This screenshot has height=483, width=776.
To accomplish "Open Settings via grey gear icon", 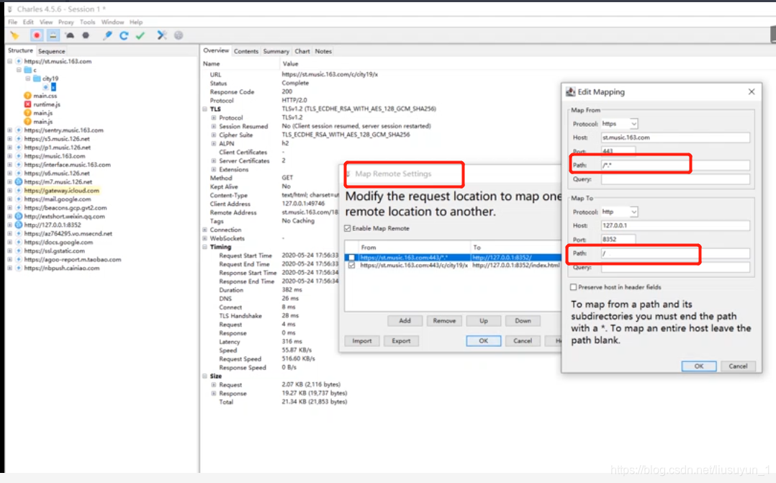I will click(179, 35).
